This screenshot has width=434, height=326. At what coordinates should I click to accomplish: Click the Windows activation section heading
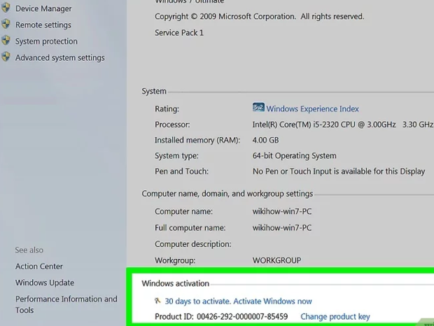point(176,283)
